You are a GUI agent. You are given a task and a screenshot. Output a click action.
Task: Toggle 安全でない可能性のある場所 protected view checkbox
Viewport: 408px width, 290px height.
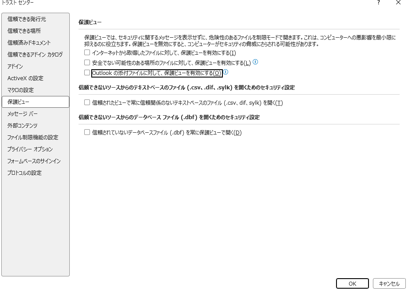(x=87, y=63)
